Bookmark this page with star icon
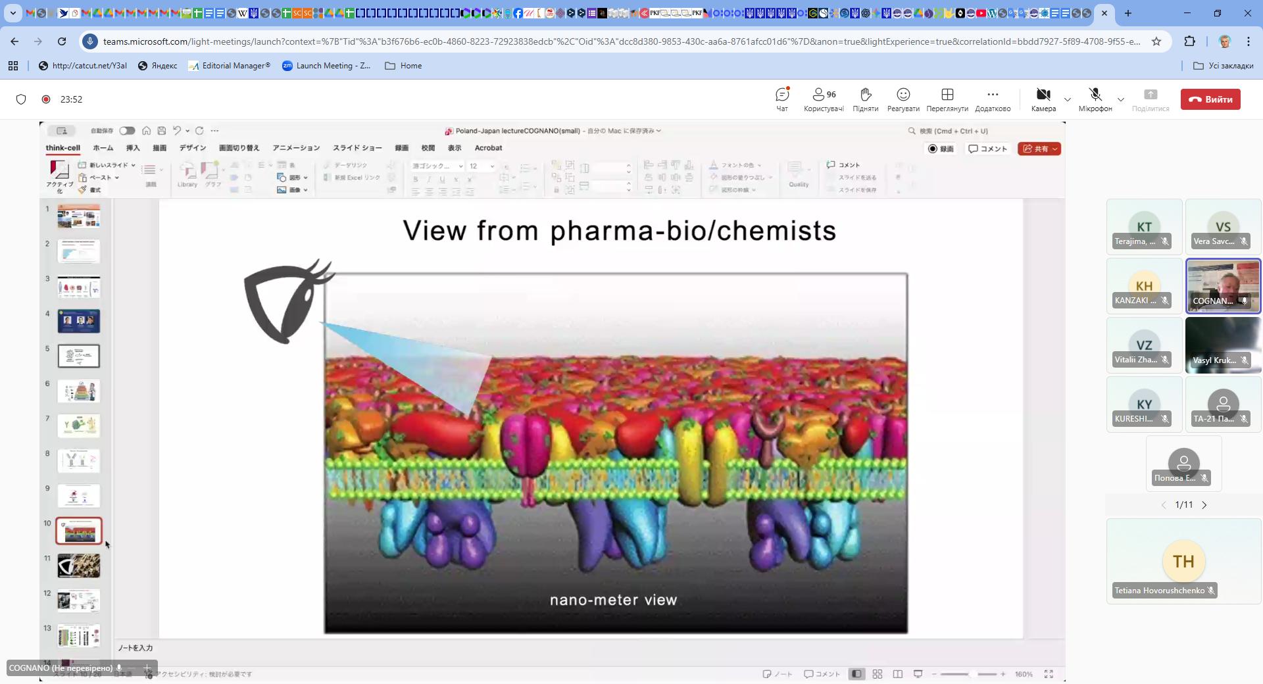This screenshot has height=684, width=1263. click(1156, 41)
